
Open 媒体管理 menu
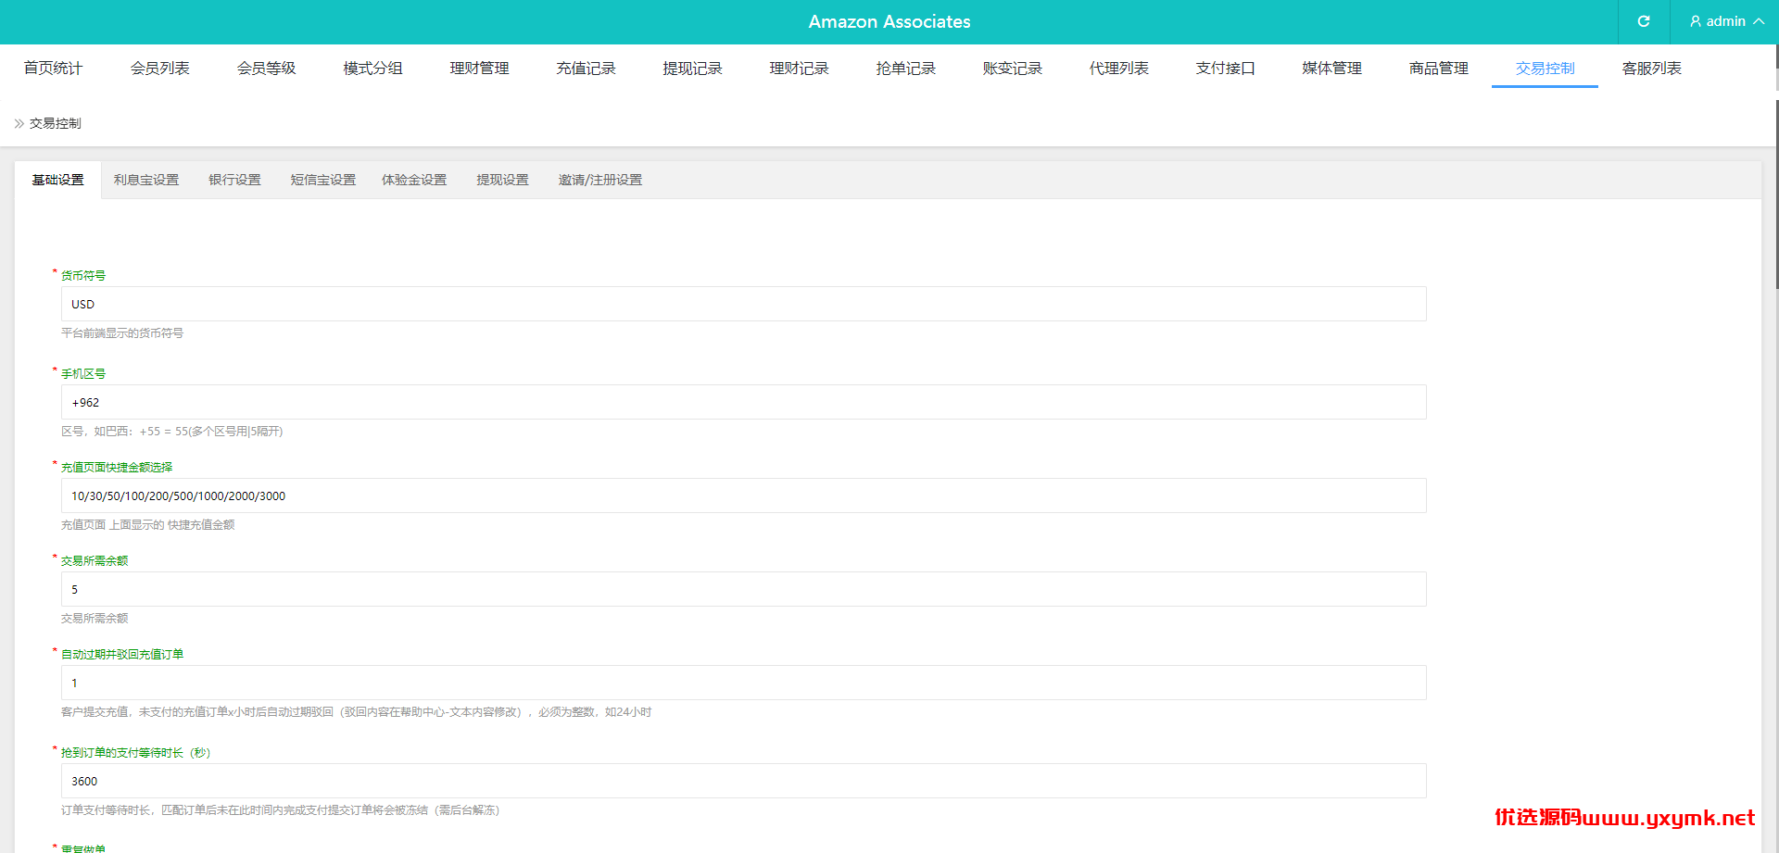coord(1331,68)
